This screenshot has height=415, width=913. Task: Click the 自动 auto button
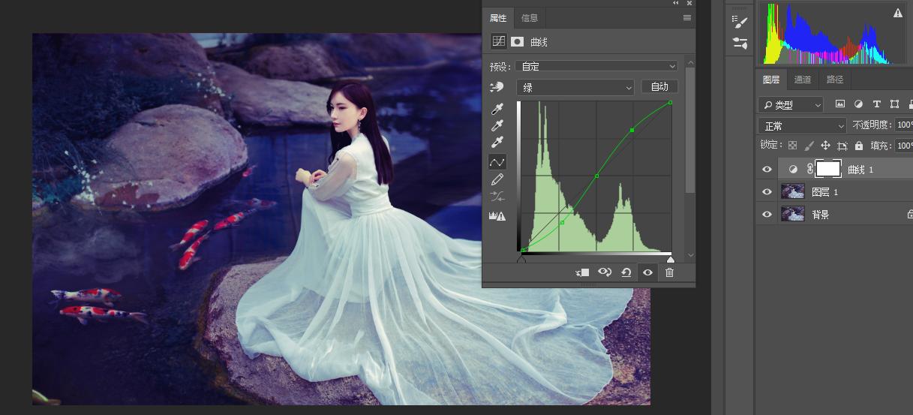pyautogui.click(x=659, y=87)
